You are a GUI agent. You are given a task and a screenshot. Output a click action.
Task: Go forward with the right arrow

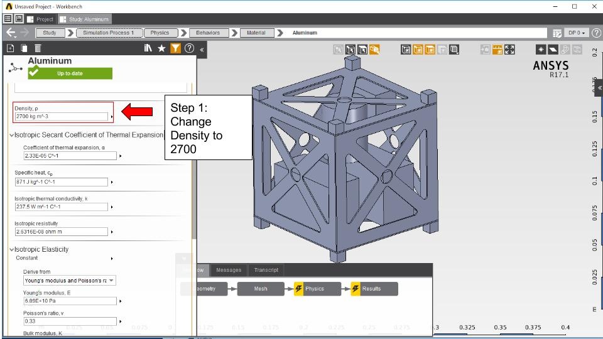(24, 33)
